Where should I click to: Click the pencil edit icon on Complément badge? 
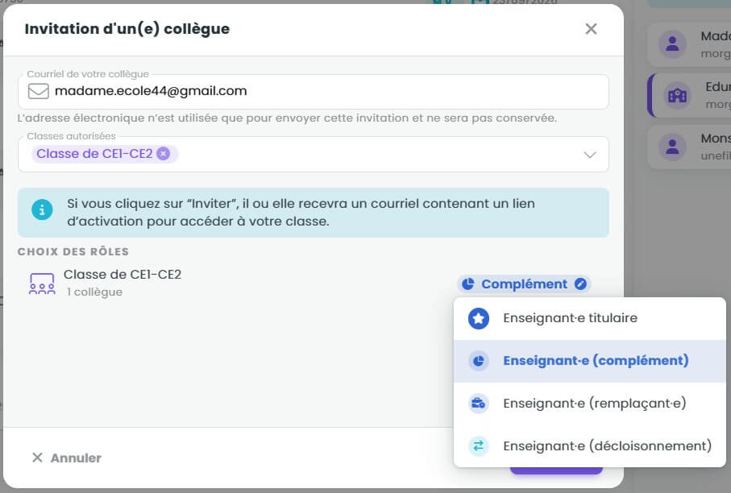pos(580,284)
